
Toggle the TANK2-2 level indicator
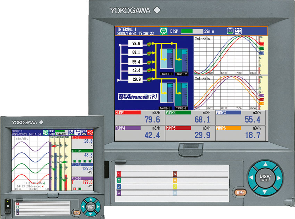(x=181, y=94)
